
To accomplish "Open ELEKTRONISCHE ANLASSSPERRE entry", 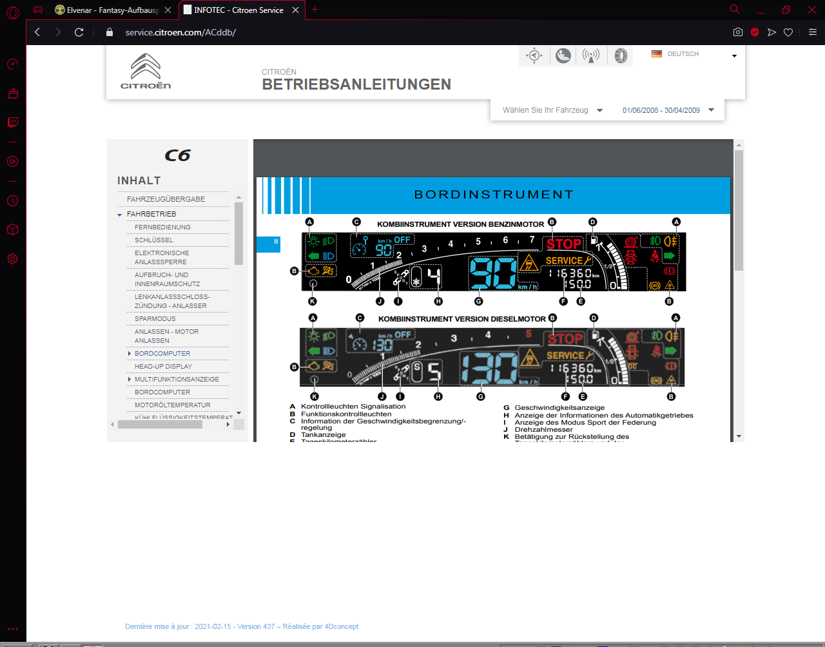I will tap(162, 258).
